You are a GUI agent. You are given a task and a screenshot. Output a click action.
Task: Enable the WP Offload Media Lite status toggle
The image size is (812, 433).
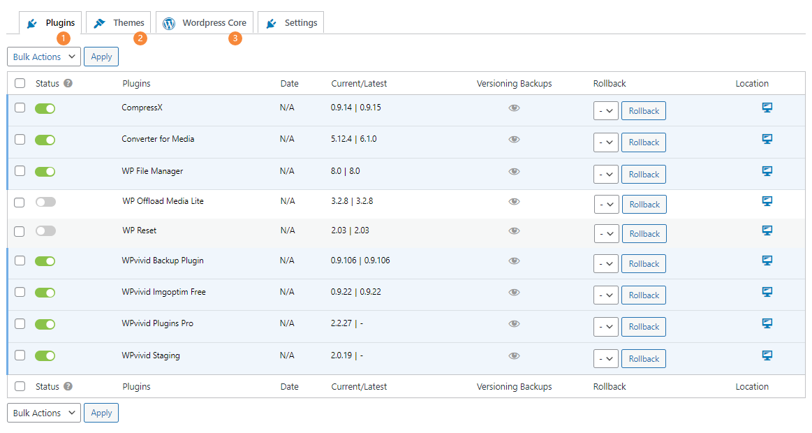click(45, 201)
